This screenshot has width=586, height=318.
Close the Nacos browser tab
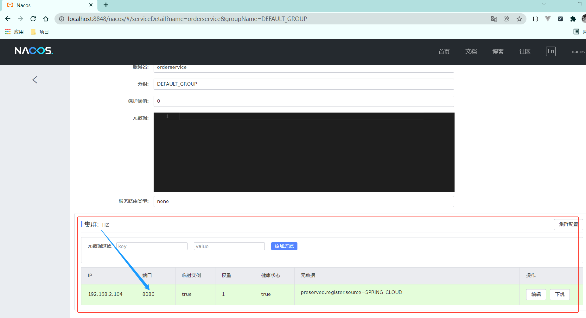pyautogui.click(x=91, y=5)
